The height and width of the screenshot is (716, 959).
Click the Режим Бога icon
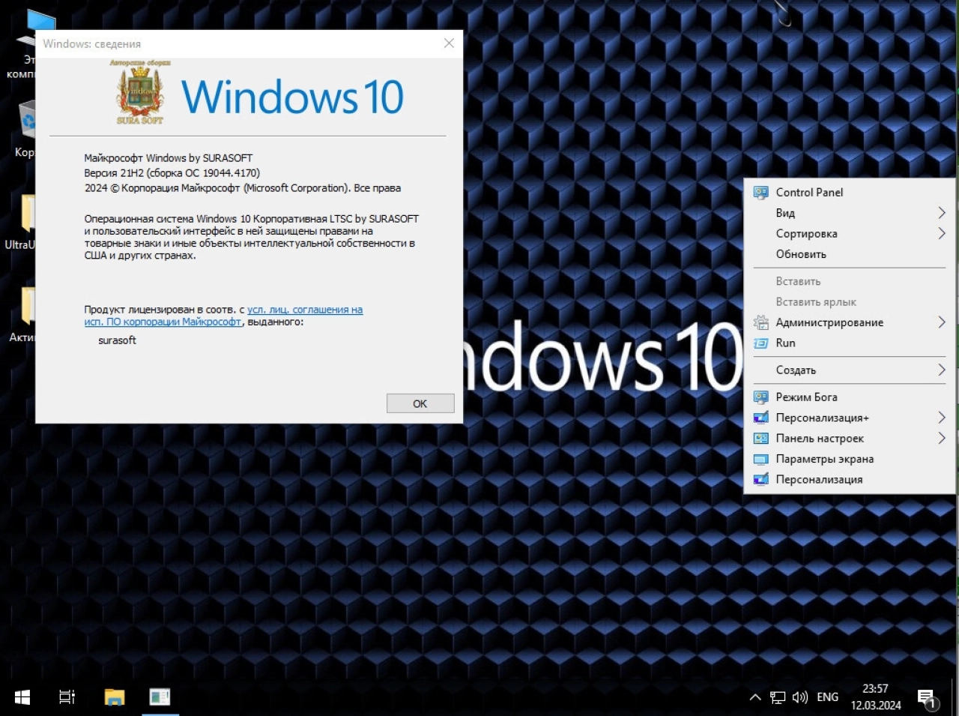[x=760, y=397]
